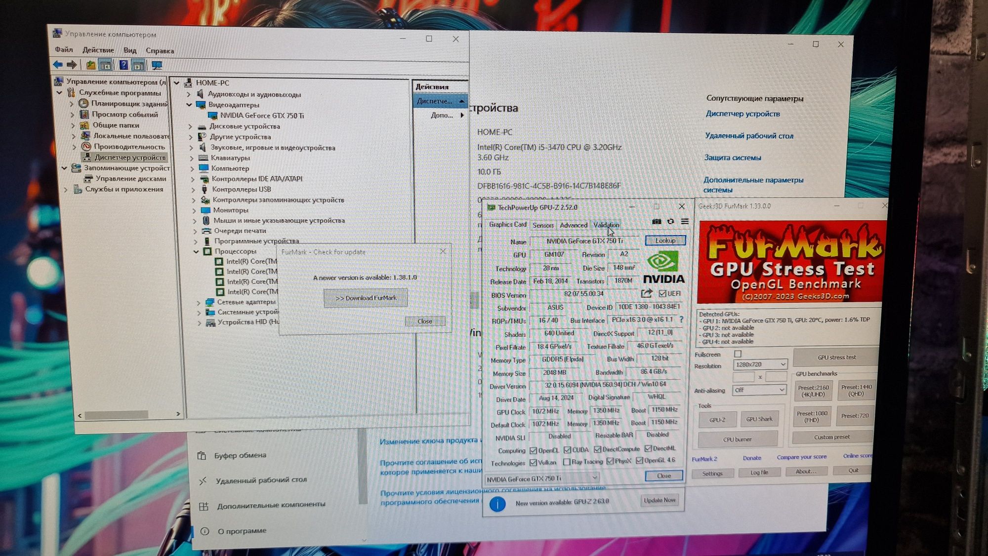Click the remote desktop icon beside Удаленный рабочий стол
This screenshot has width=988, height=556.
coord(203,480)
